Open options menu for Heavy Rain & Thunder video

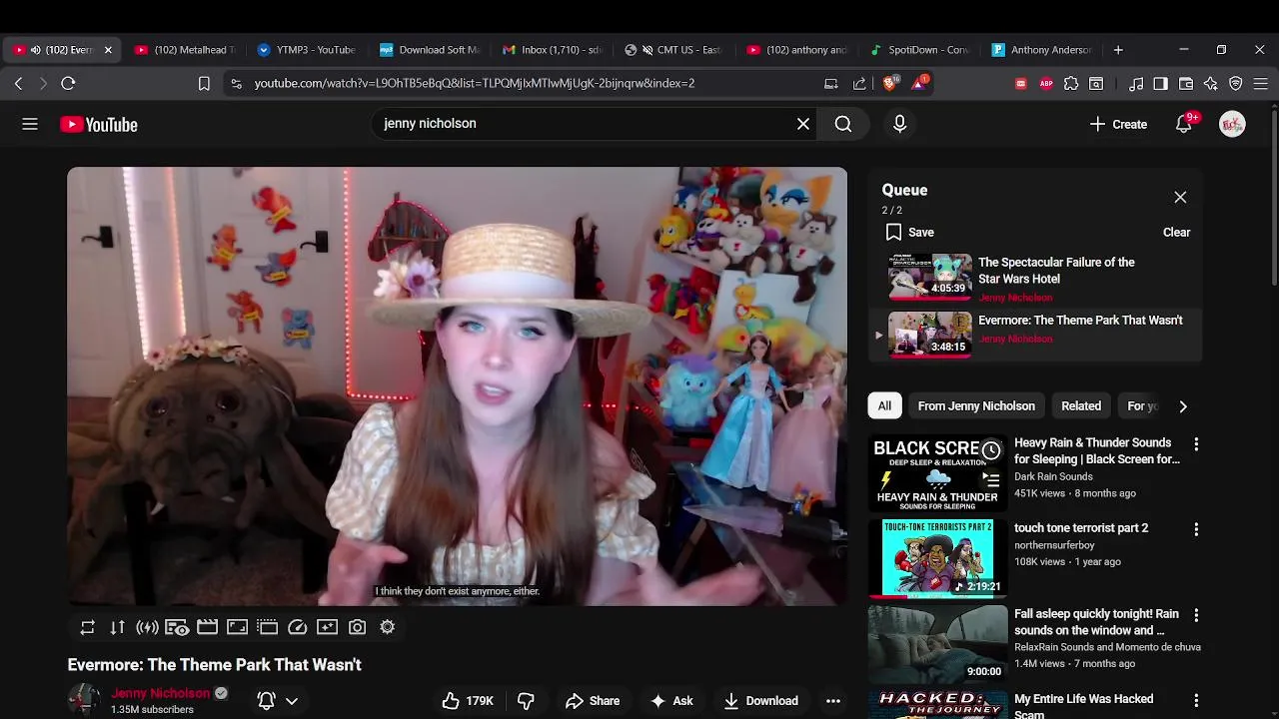[1196, 443]
